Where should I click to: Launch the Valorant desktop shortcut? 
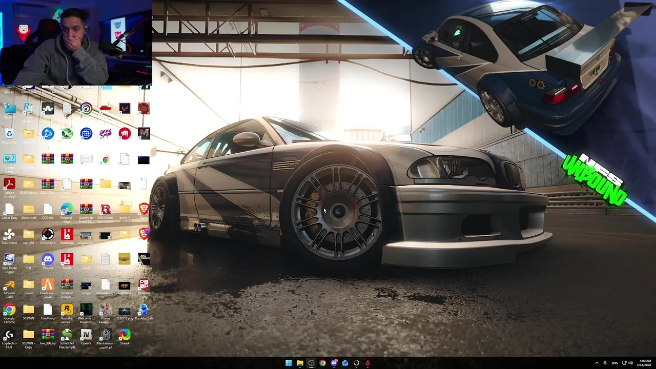125,109
